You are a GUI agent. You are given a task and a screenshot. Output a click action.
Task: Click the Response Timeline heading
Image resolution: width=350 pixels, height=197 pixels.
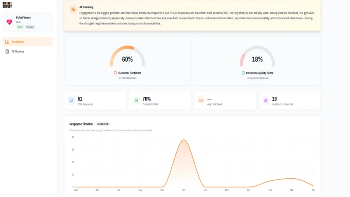[x=81, y=124]
